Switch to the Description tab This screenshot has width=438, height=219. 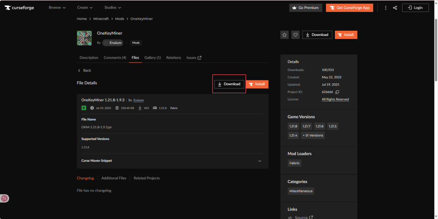tap(89, 58)
